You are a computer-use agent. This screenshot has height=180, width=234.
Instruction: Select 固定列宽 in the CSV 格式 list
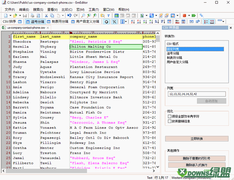click(x=195, y=49)
